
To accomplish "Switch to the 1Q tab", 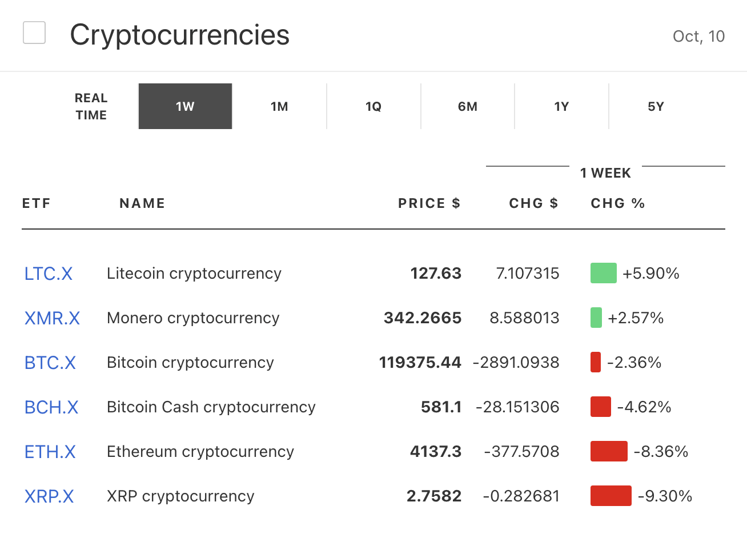I will point(373,107).
